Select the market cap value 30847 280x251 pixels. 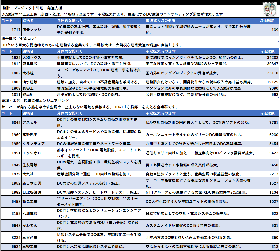click(x=269, y=64)
